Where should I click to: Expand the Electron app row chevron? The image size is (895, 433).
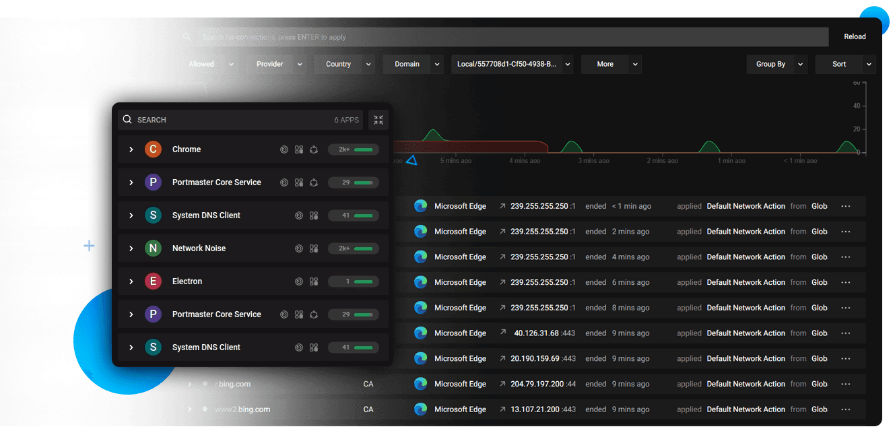coord(131,281)
